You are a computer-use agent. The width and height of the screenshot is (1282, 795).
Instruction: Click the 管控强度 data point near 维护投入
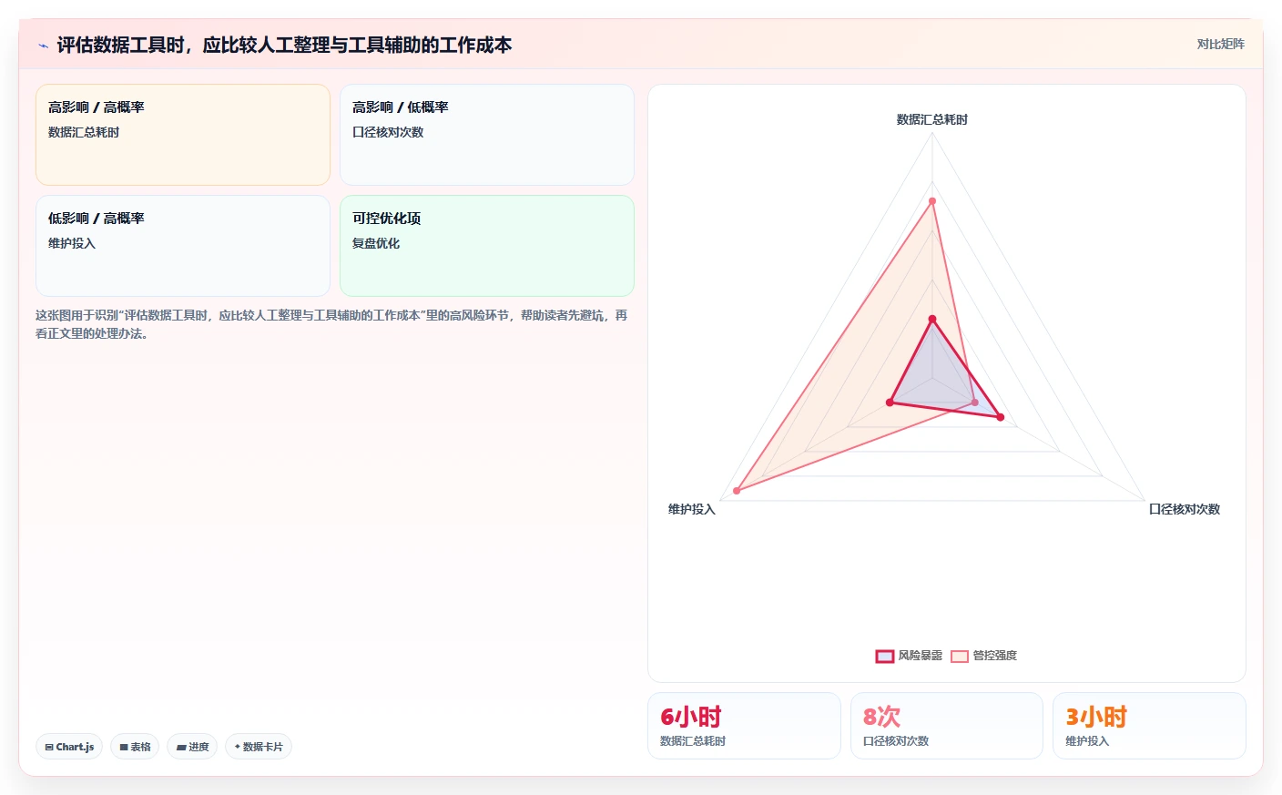[x=737, y=491]
